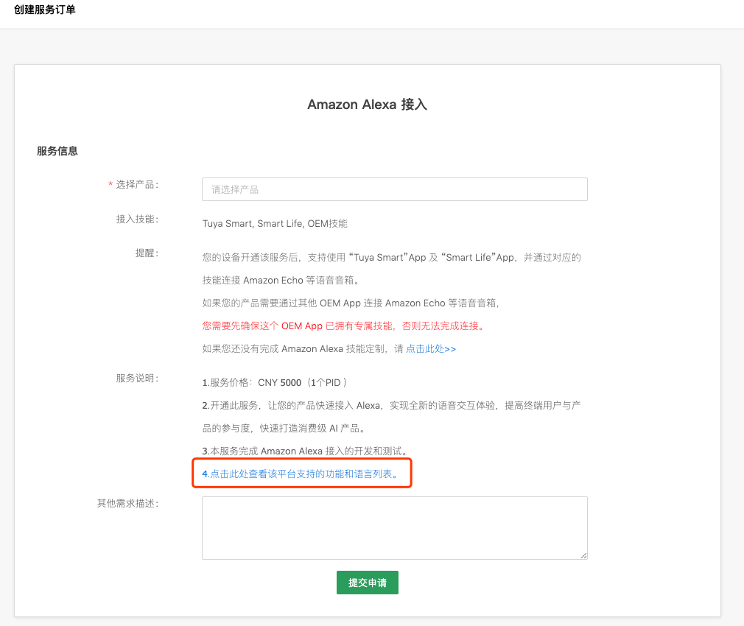The width and height of the screenshot is (744, 626).
Task: Click the 服务信息 section heading
Action: (x=57, y=151)
